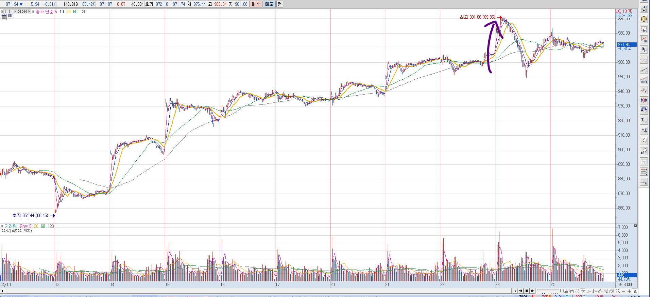
Task: Click the 미니 F 202605 symbol label
Action: [x=17, y=12]
